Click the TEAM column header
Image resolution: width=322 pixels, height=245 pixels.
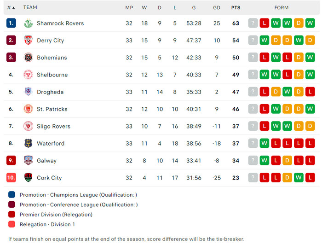pyautogui.click(x=30, y=7)
